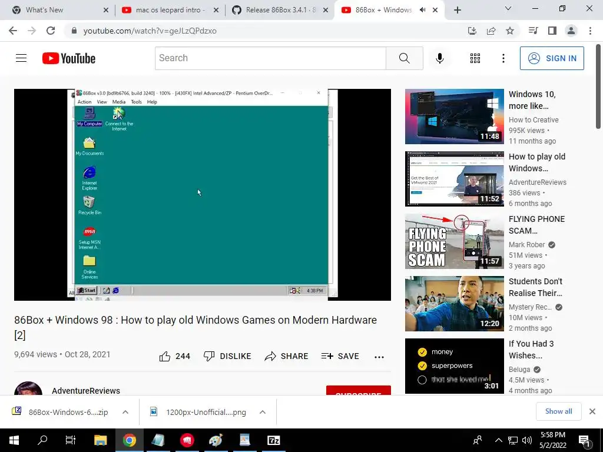
Task: Open the AdventureReviews channel link
Action: click(x=86, y=391)
